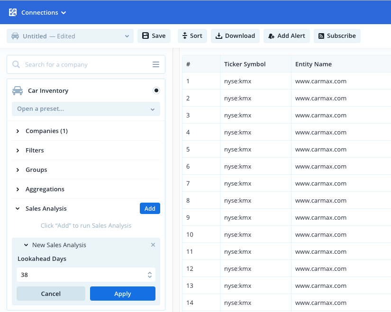
Task: Click the Lookahead Days value field
Action: [86, 275]
